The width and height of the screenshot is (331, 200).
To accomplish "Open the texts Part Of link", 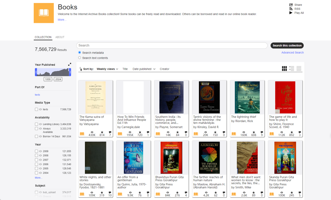I will pyautogui.click(x=37, y=95).
